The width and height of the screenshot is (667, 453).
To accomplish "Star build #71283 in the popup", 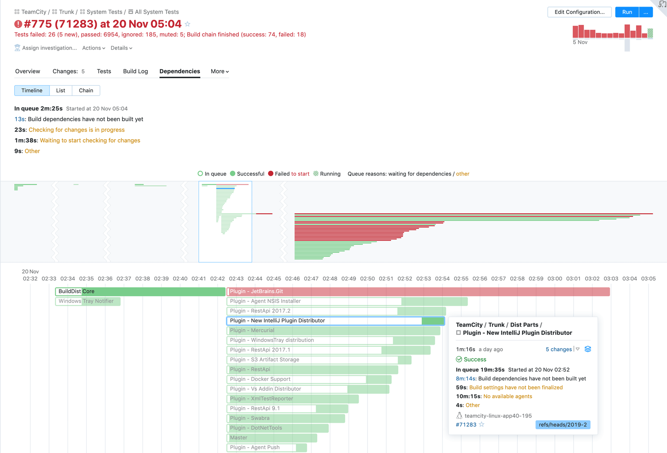I will 482,425.
